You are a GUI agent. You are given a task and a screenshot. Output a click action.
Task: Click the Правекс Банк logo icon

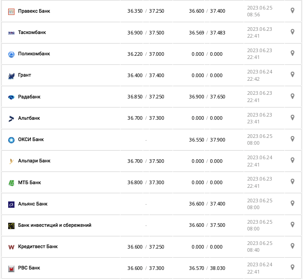coord(12,11)
